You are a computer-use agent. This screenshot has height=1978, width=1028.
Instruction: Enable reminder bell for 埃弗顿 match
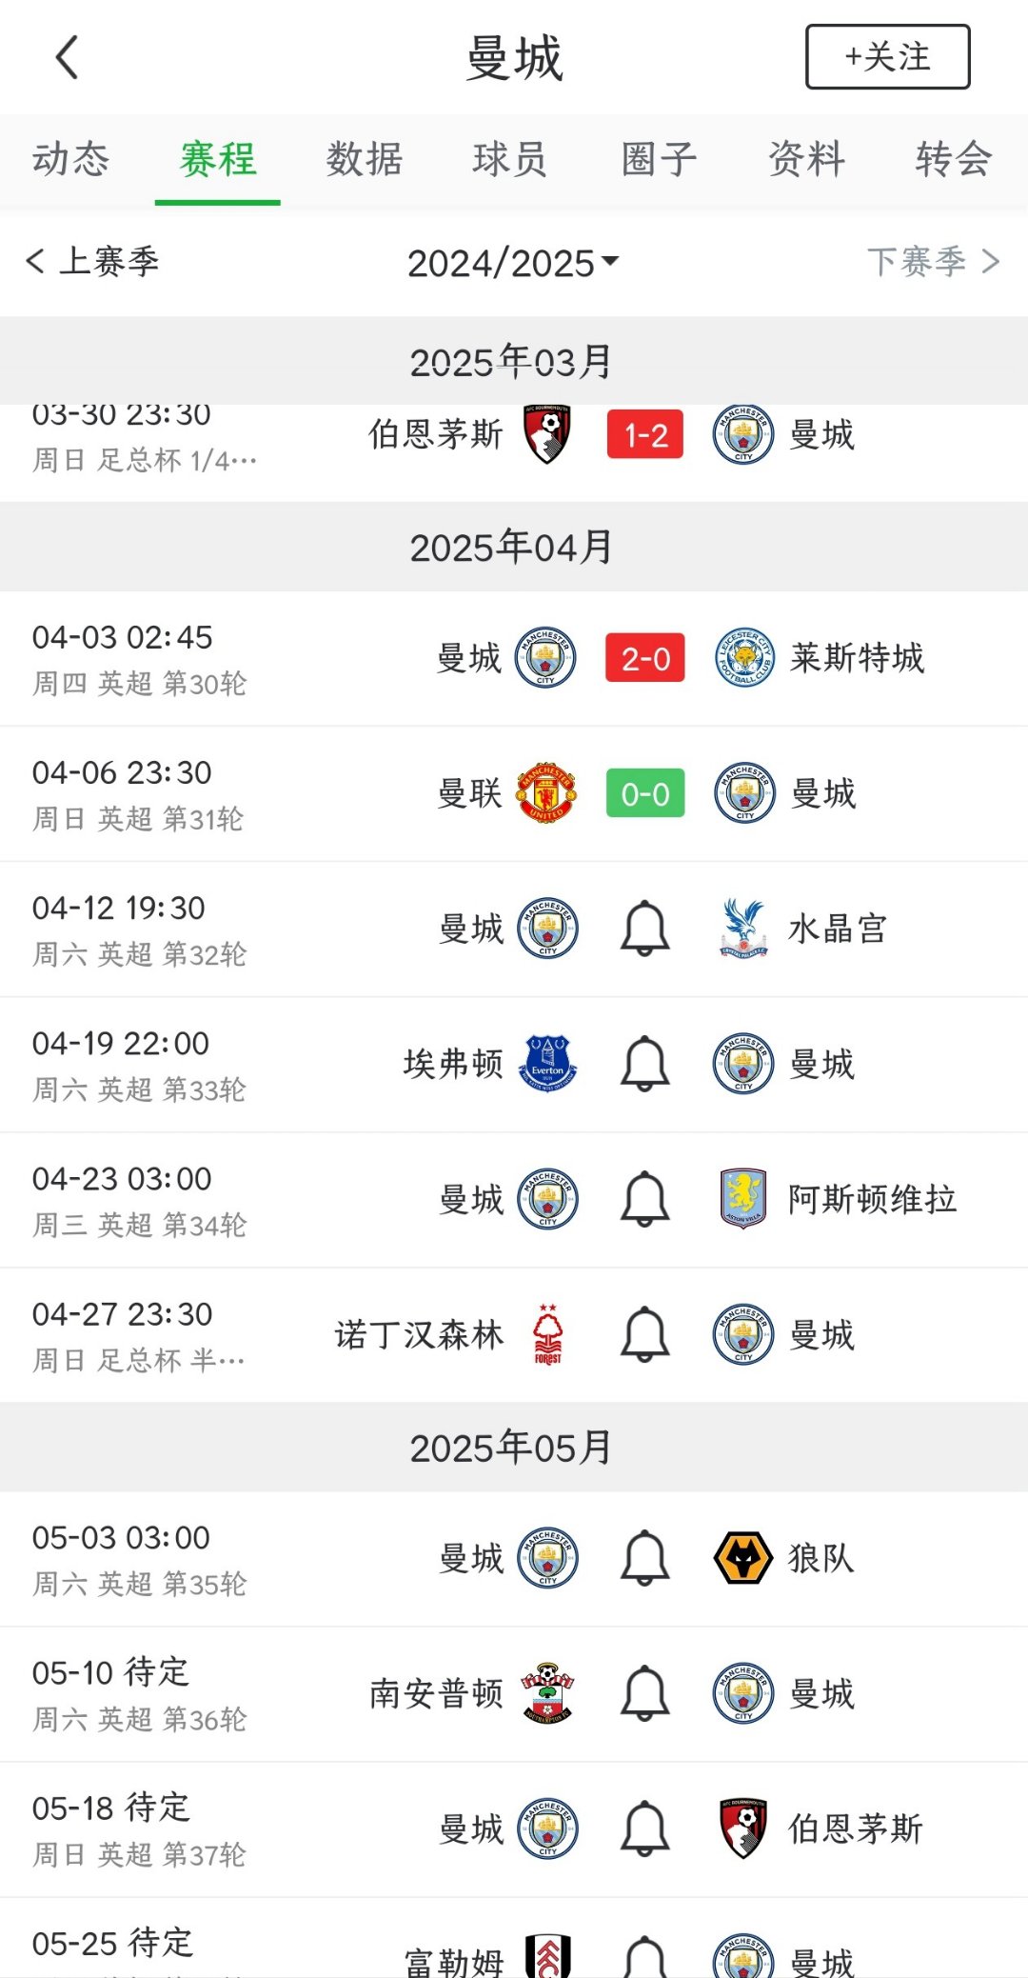click(x=645, y=1064)
